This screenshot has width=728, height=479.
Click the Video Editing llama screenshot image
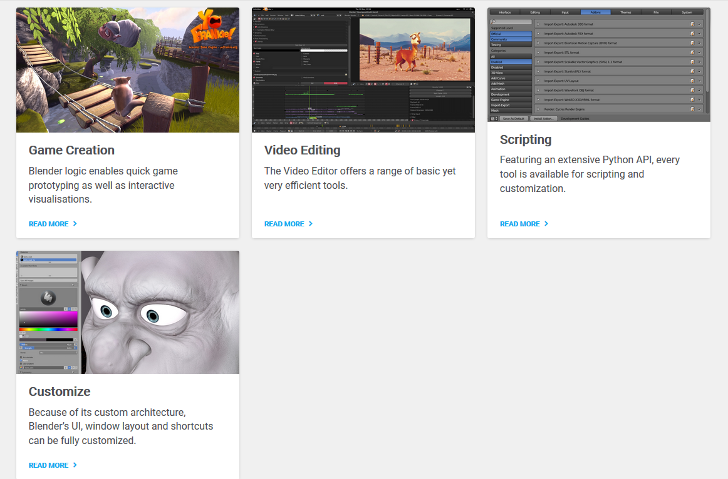click(x=363, y=70)
